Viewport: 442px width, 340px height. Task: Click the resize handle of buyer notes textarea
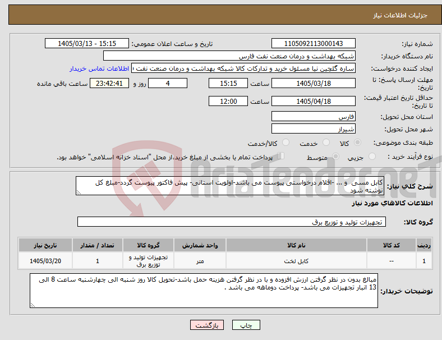tap(33, 305)
